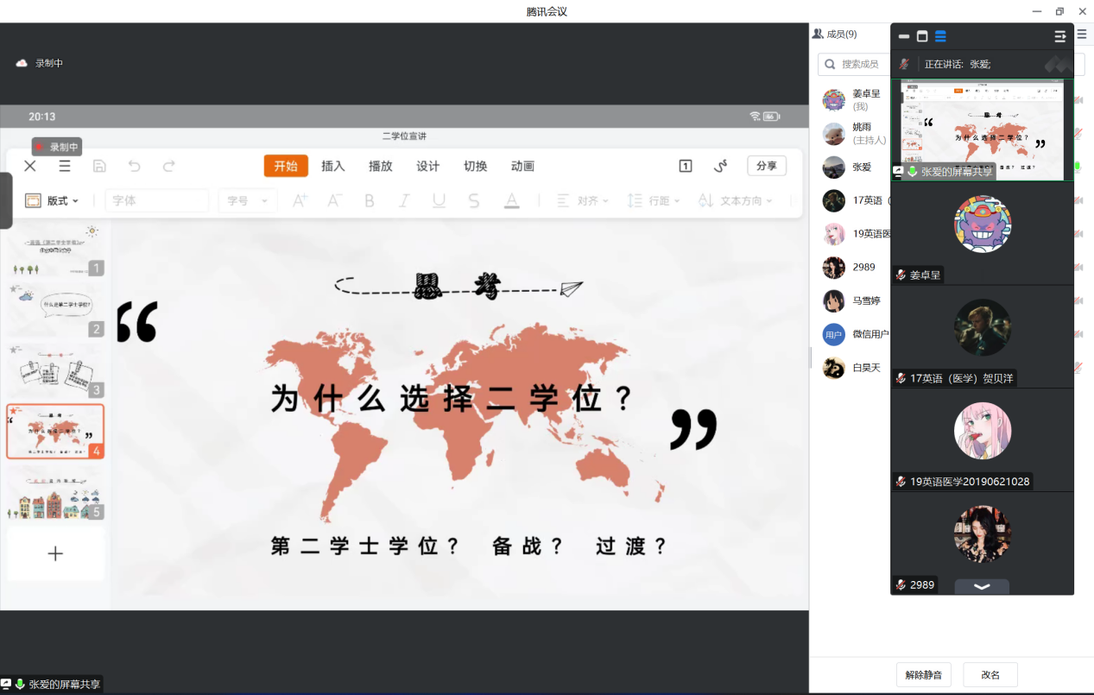This screenshot has width=1094, height=695.
Task: Open the font color underlined A
Action: 512,200
